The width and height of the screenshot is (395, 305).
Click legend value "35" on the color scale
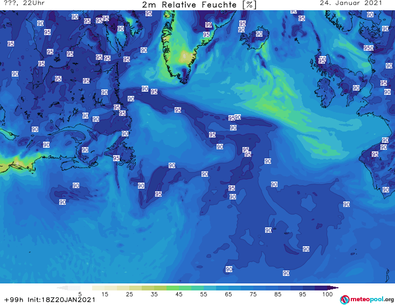154,294
